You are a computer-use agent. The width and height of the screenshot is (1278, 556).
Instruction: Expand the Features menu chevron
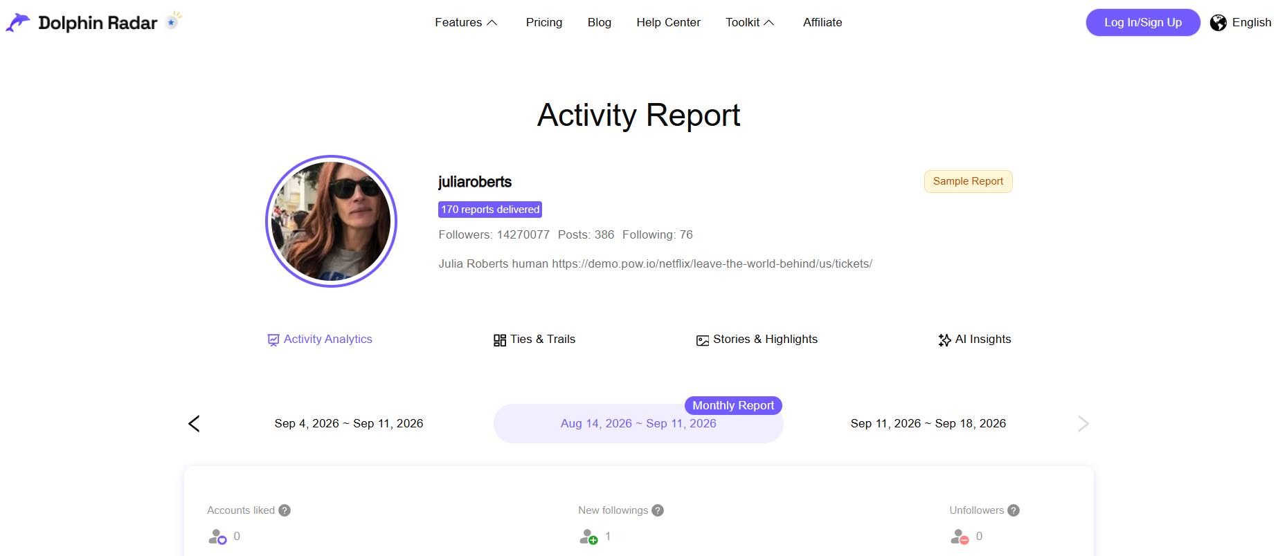click(492, 23)
